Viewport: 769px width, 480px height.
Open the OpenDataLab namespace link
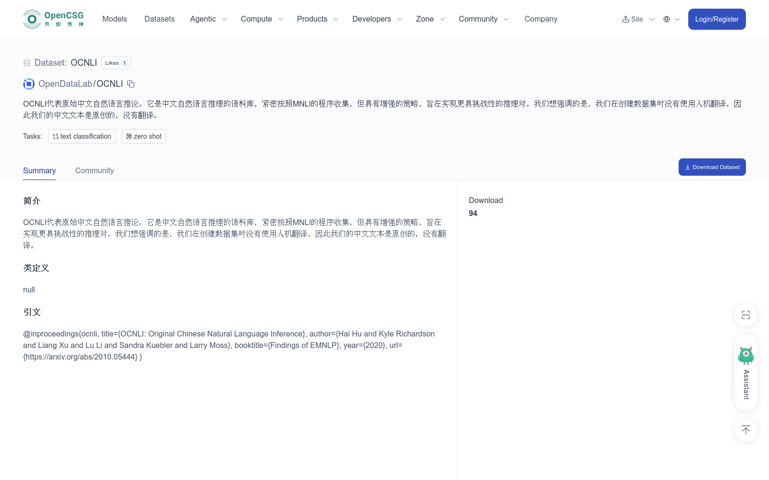point(65,84)
